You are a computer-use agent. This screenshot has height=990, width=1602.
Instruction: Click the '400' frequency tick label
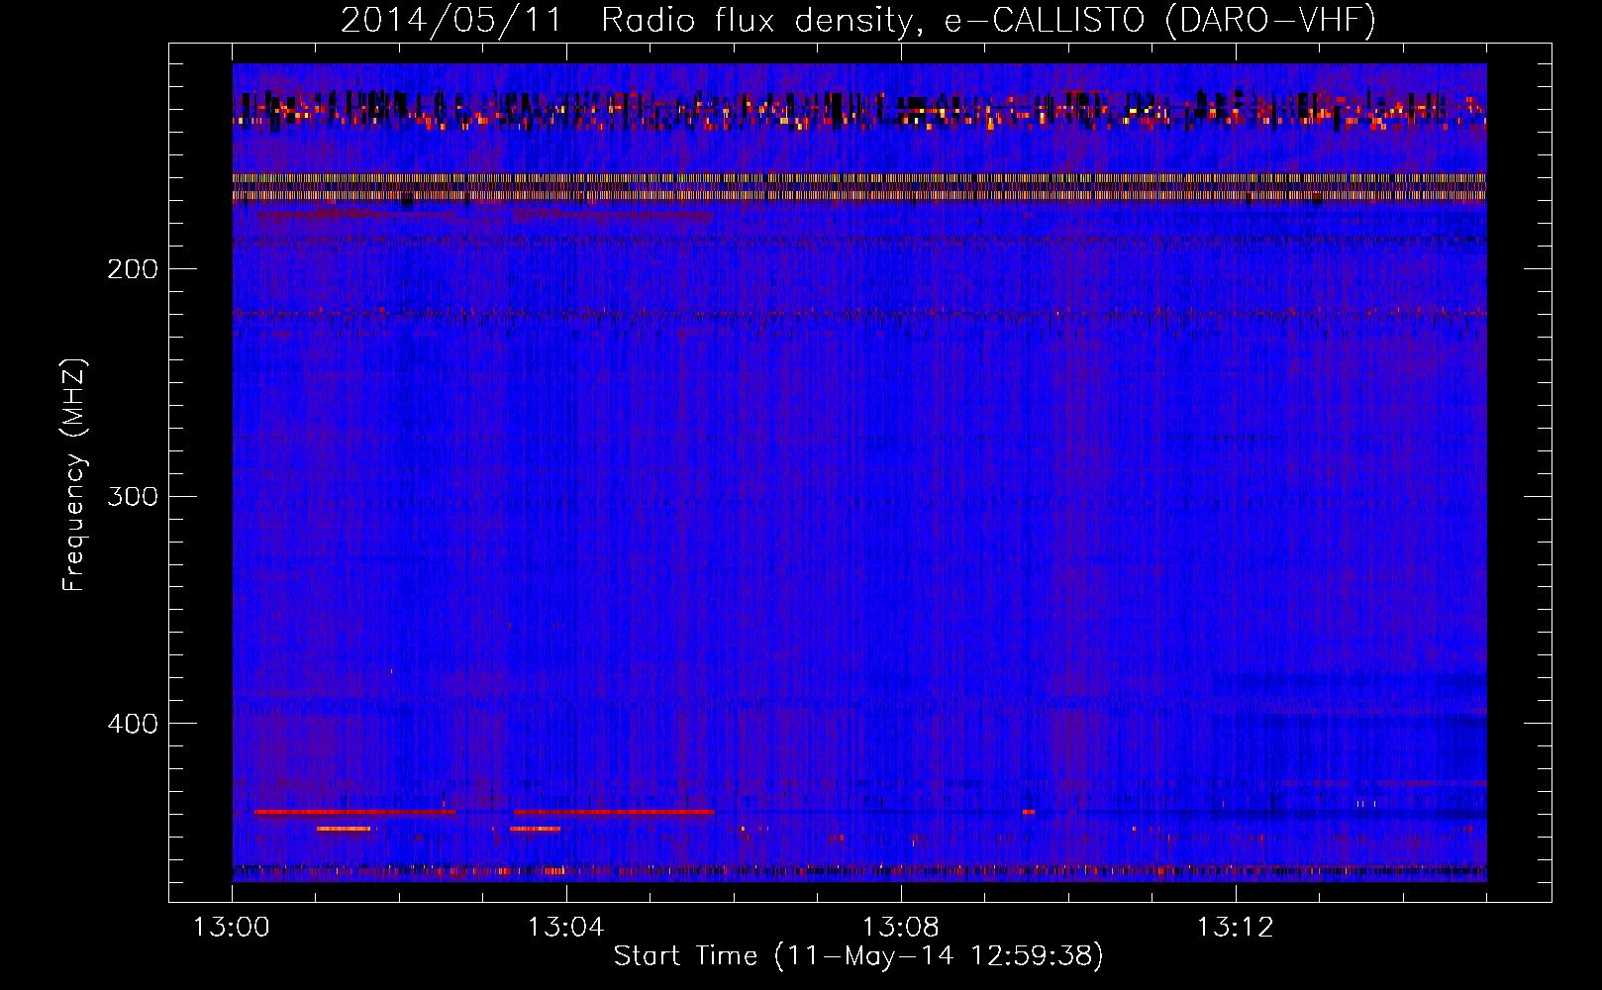(133, 724)
